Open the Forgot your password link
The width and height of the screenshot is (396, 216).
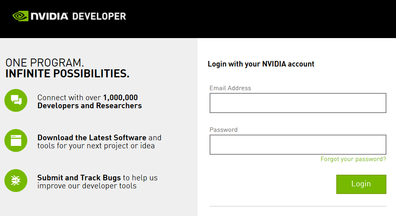point(354,159)
